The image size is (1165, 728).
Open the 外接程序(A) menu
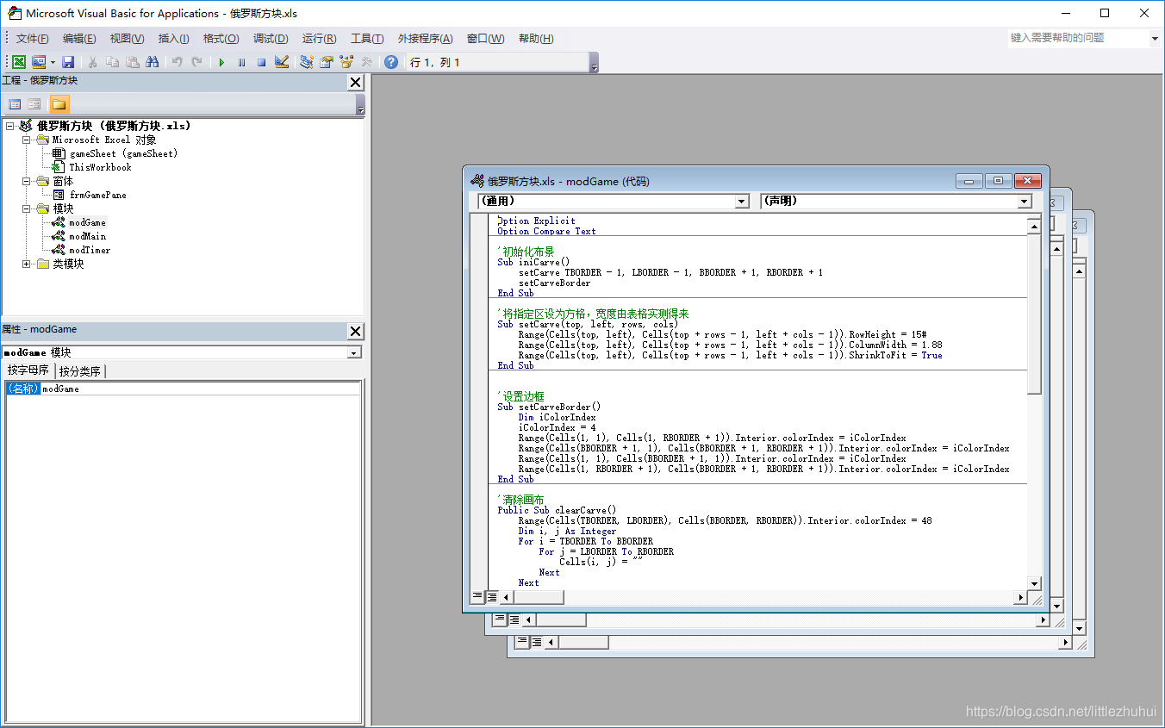coord(425,39)
